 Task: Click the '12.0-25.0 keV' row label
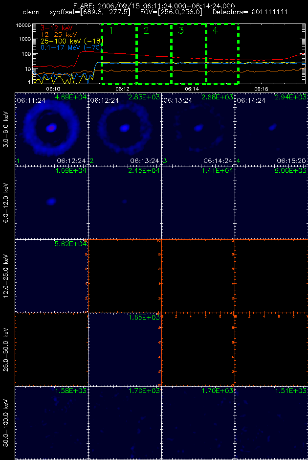coord(7,276)
